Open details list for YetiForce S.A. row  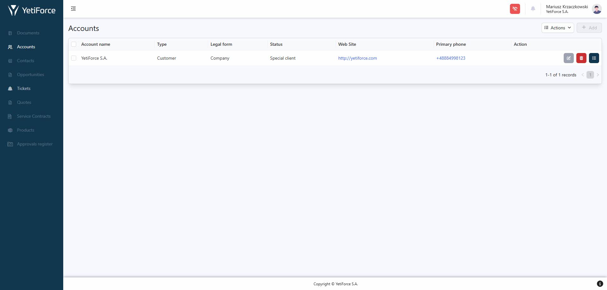click(594, 58)
